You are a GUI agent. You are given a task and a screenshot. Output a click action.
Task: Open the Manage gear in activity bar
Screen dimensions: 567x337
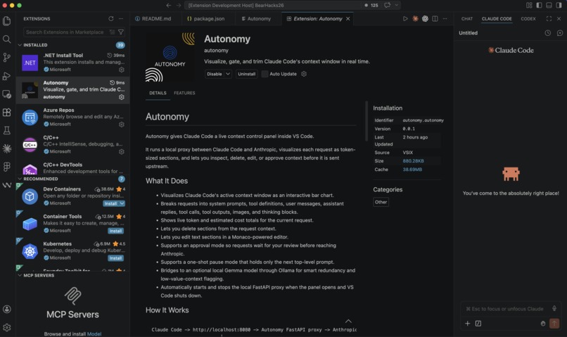(7, 328)
